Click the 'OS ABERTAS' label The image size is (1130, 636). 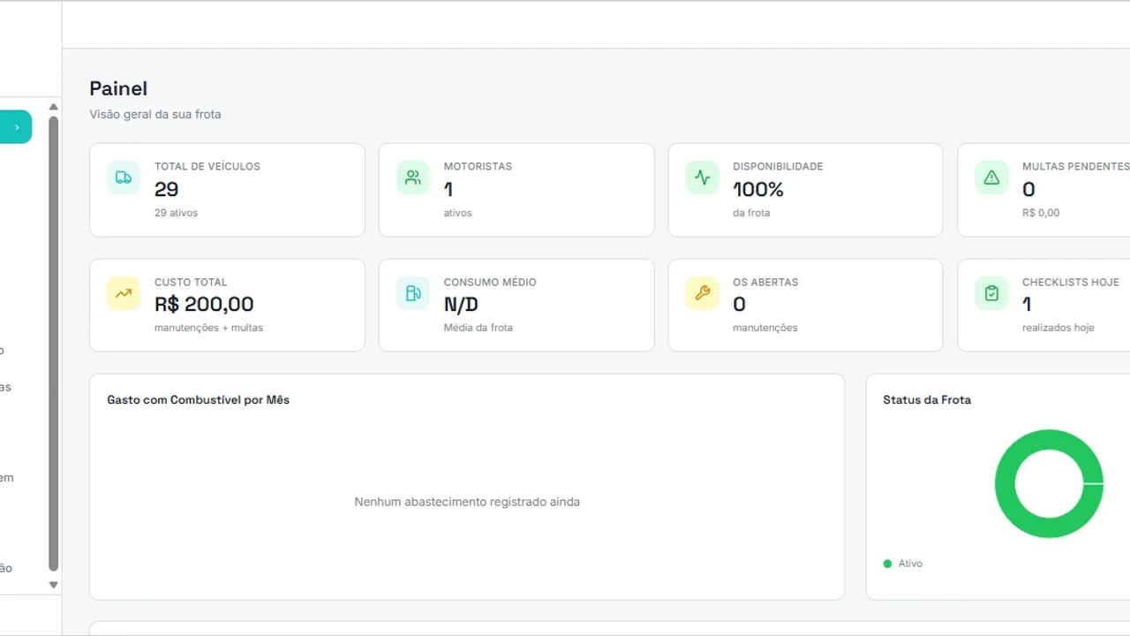point(765,283)
